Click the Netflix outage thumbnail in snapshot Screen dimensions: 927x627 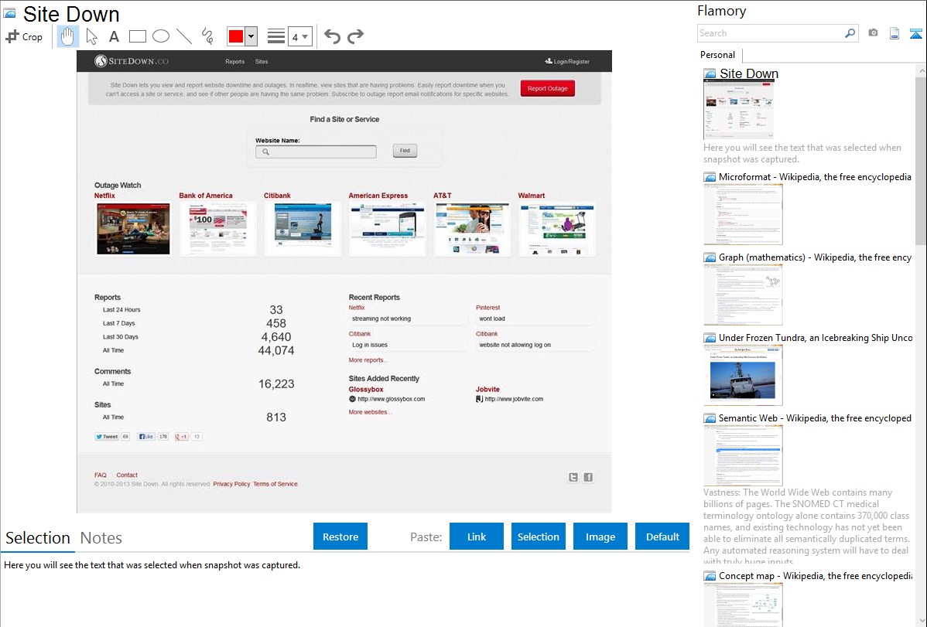pyautogui.click(x=133, y=229)
